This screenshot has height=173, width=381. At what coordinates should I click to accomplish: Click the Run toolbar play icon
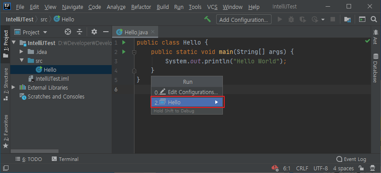[280, 19]
